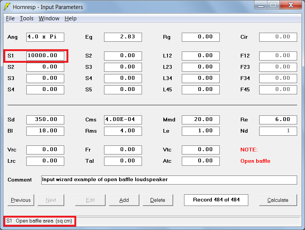Click the disabled Edit button
The width and height of the screenshot is (305, 230).
[x=90, y=200]
